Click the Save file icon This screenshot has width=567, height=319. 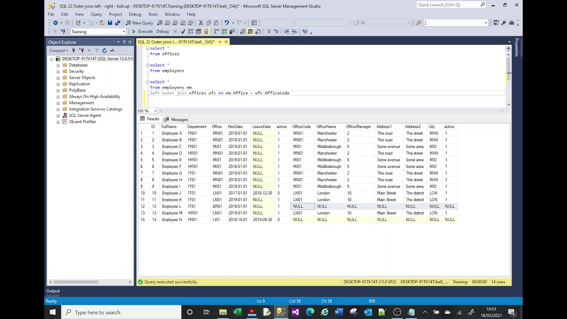pos(110,23)
